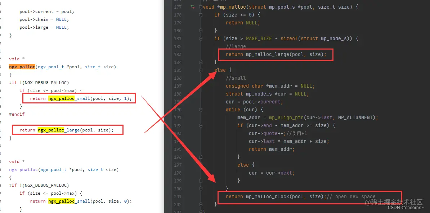Click line number 191 in gutter
This screenshot has height=213, width=430.
[178, 117]
